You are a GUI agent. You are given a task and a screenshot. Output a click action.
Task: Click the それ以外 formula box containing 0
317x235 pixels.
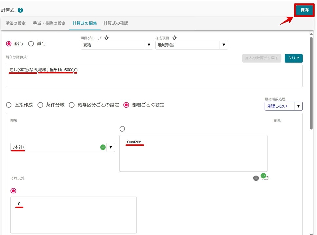tap(73, 215)
